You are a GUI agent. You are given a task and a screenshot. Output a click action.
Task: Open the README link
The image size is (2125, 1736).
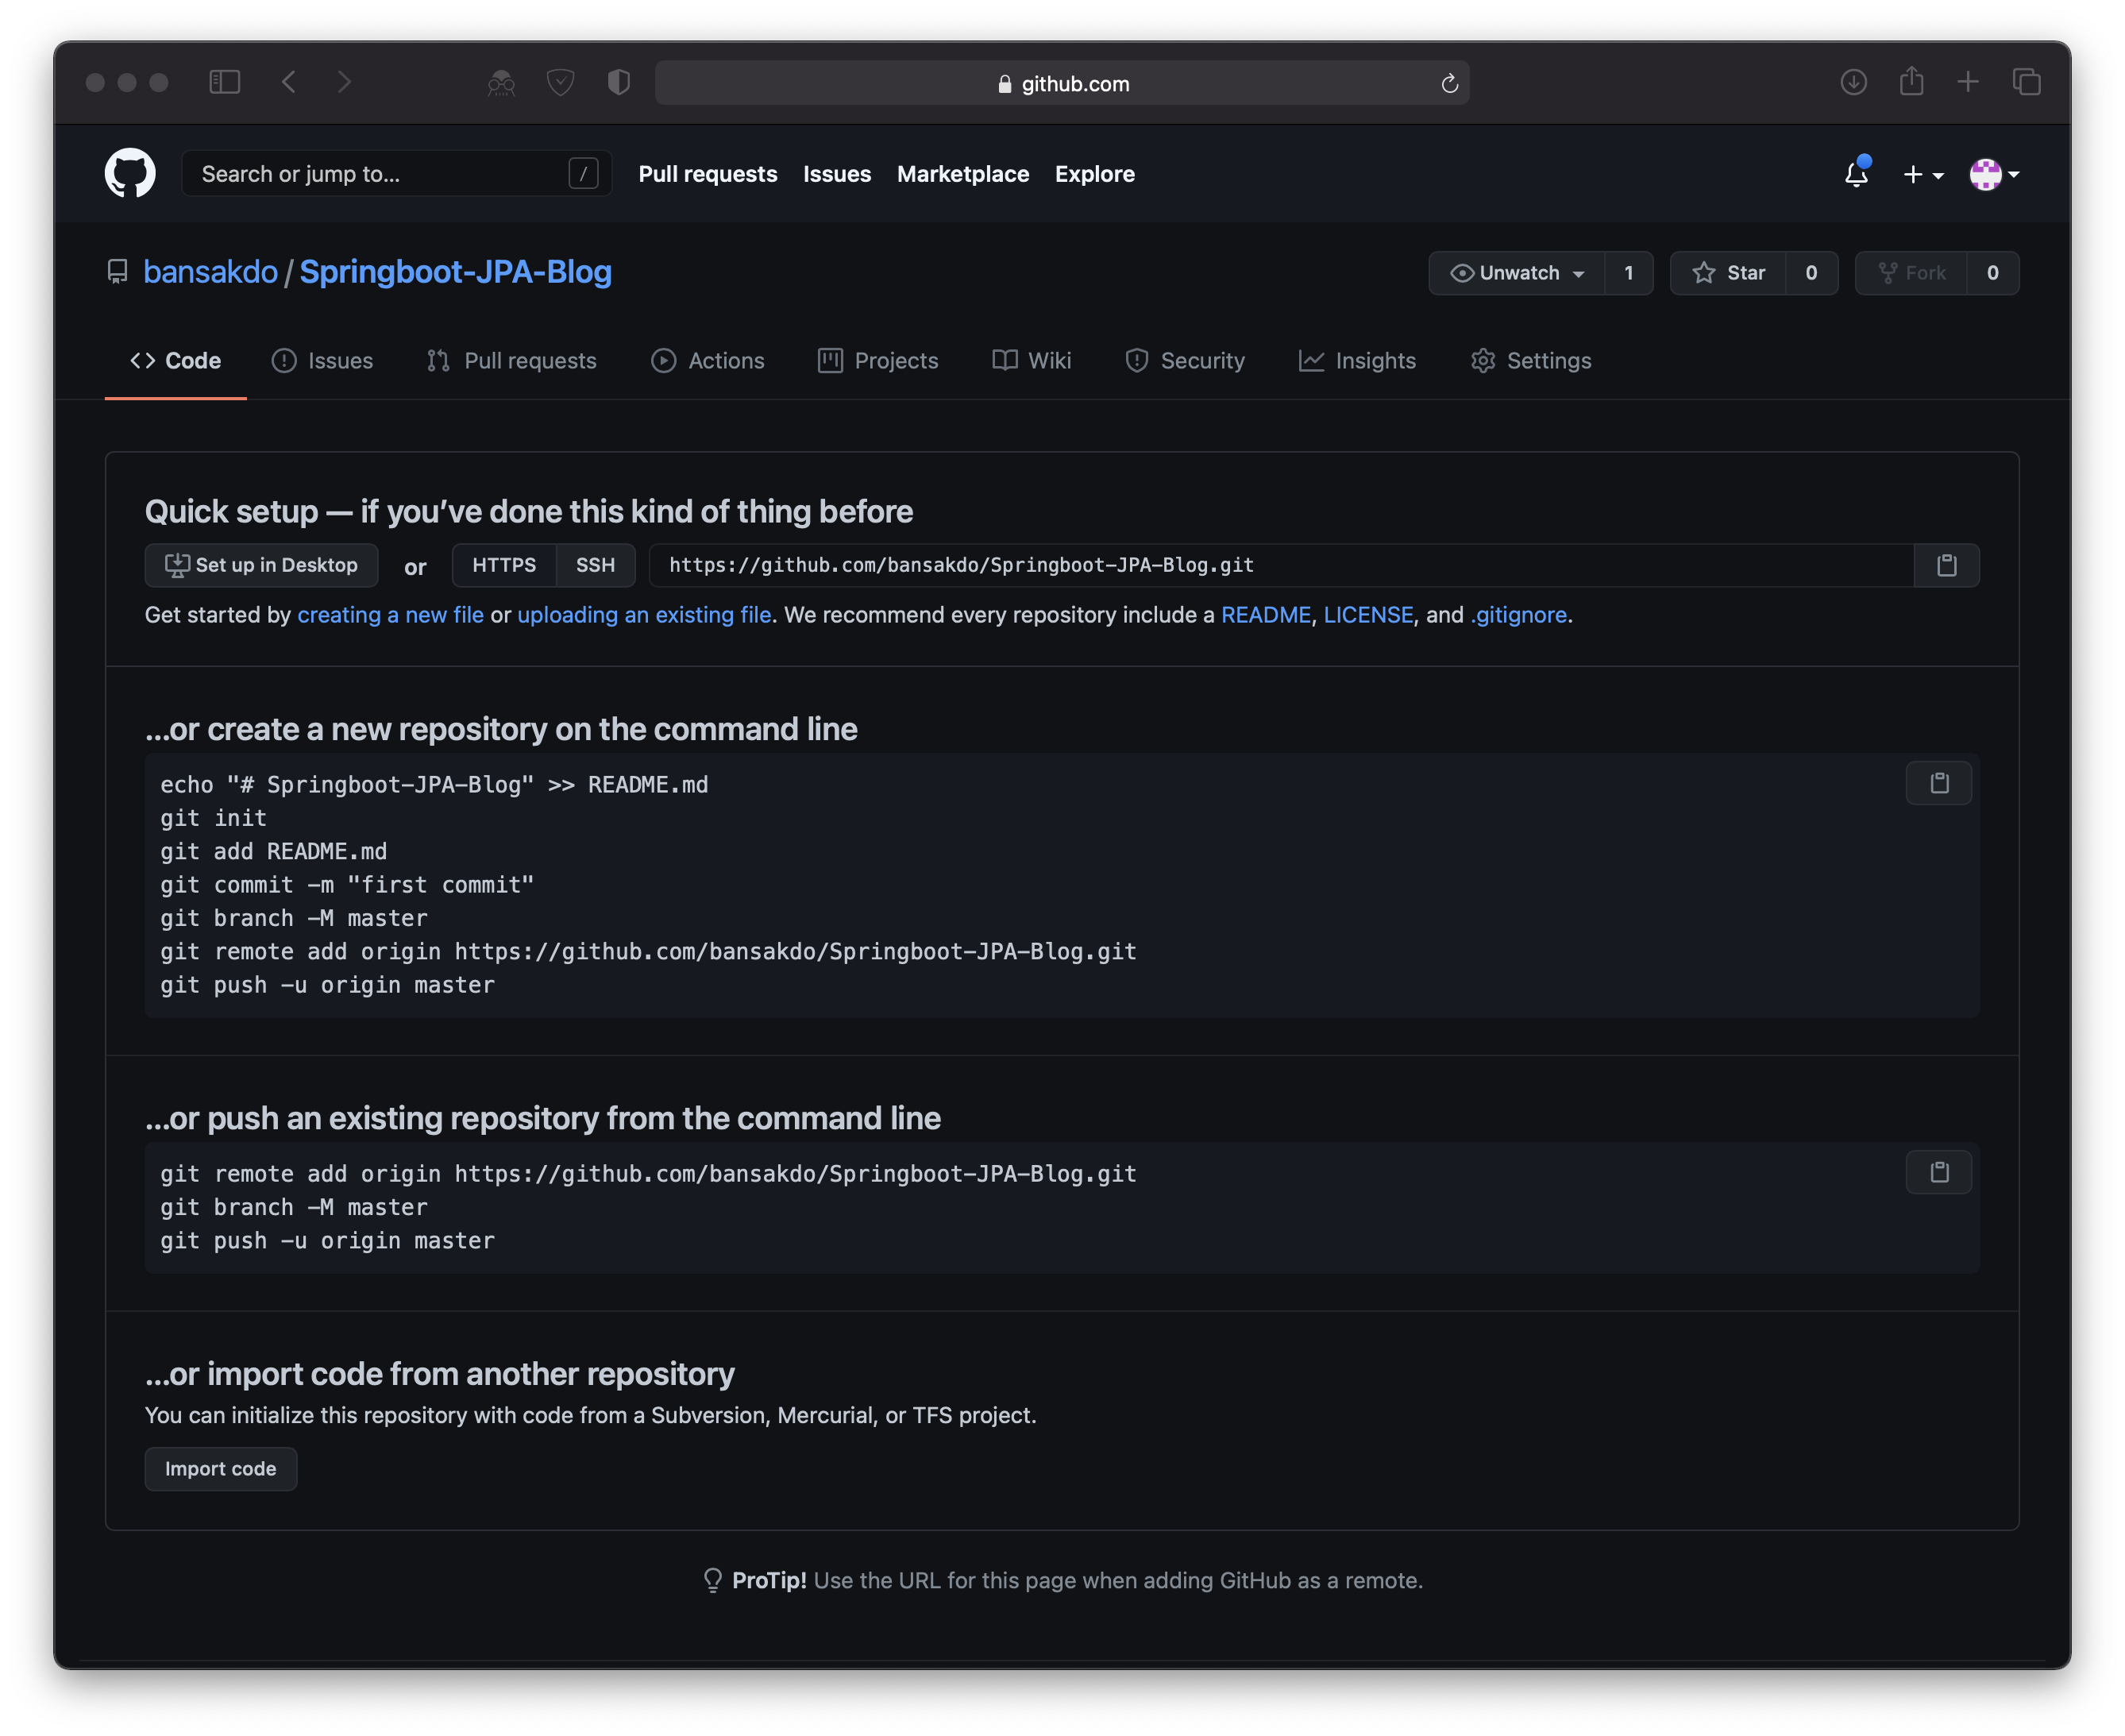[1265, 615]
